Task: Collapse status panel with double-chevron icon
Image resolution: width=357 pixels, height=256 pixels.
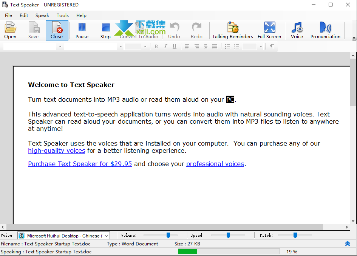Action: click(348, 244)
